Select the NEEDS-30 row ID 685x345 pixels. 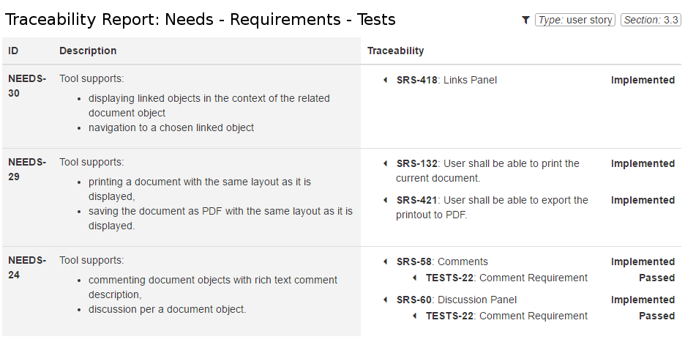pos(27,86)
